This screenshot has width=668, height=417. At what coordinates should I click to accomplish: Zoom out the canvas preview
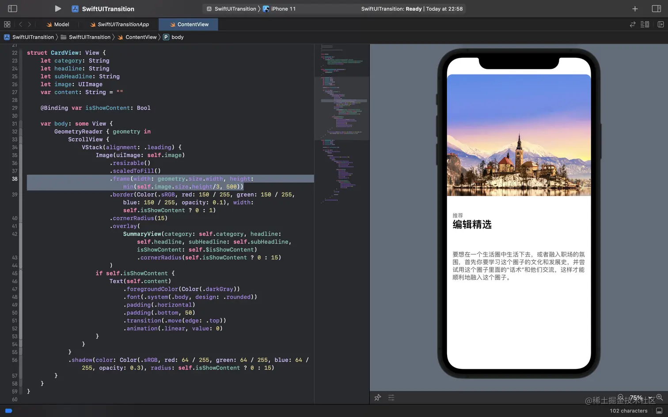[x=621, y=398]
